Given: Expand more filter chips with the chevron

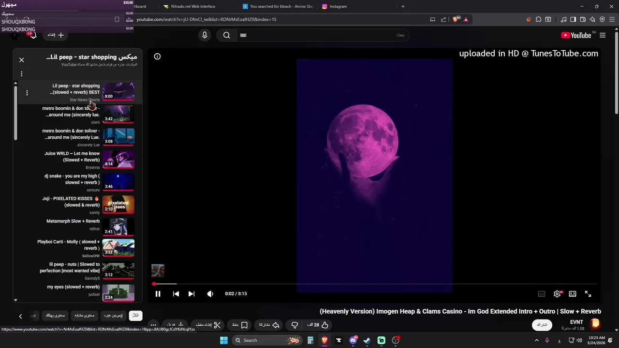Looking at the screenshot, I should 20,316.
